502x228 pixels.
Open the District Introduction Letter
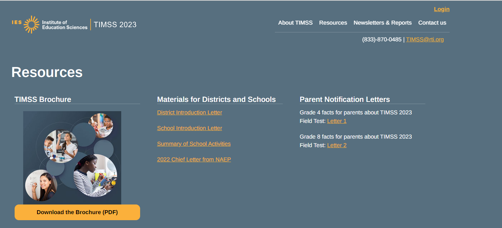(x=189, y=113)
